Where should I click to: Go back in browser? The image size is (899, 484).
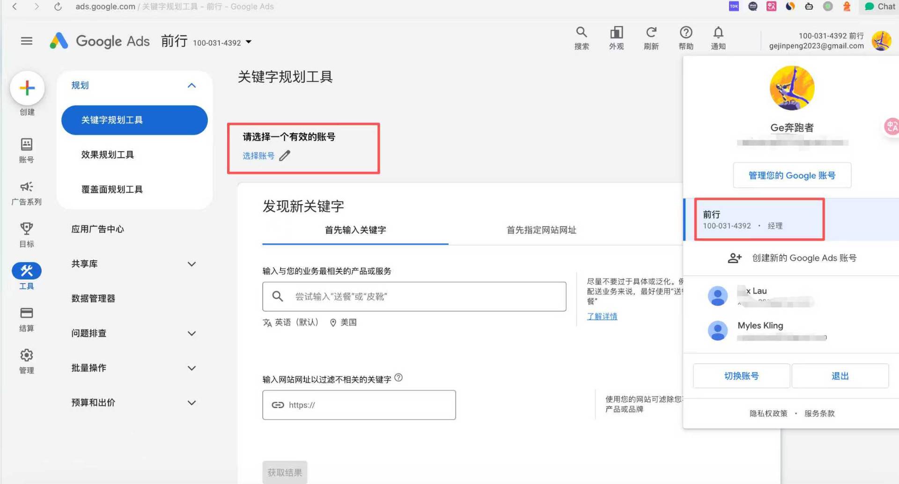click(15, 7)
